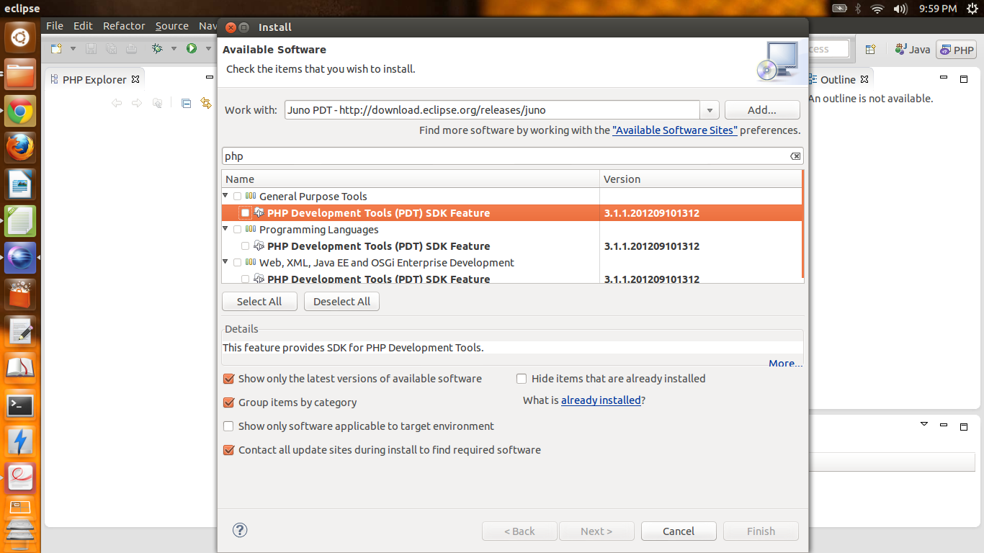Screen dimensions: 984x553
Task: Collapse Web, XML, Java EE category
Action: [225, 262]
